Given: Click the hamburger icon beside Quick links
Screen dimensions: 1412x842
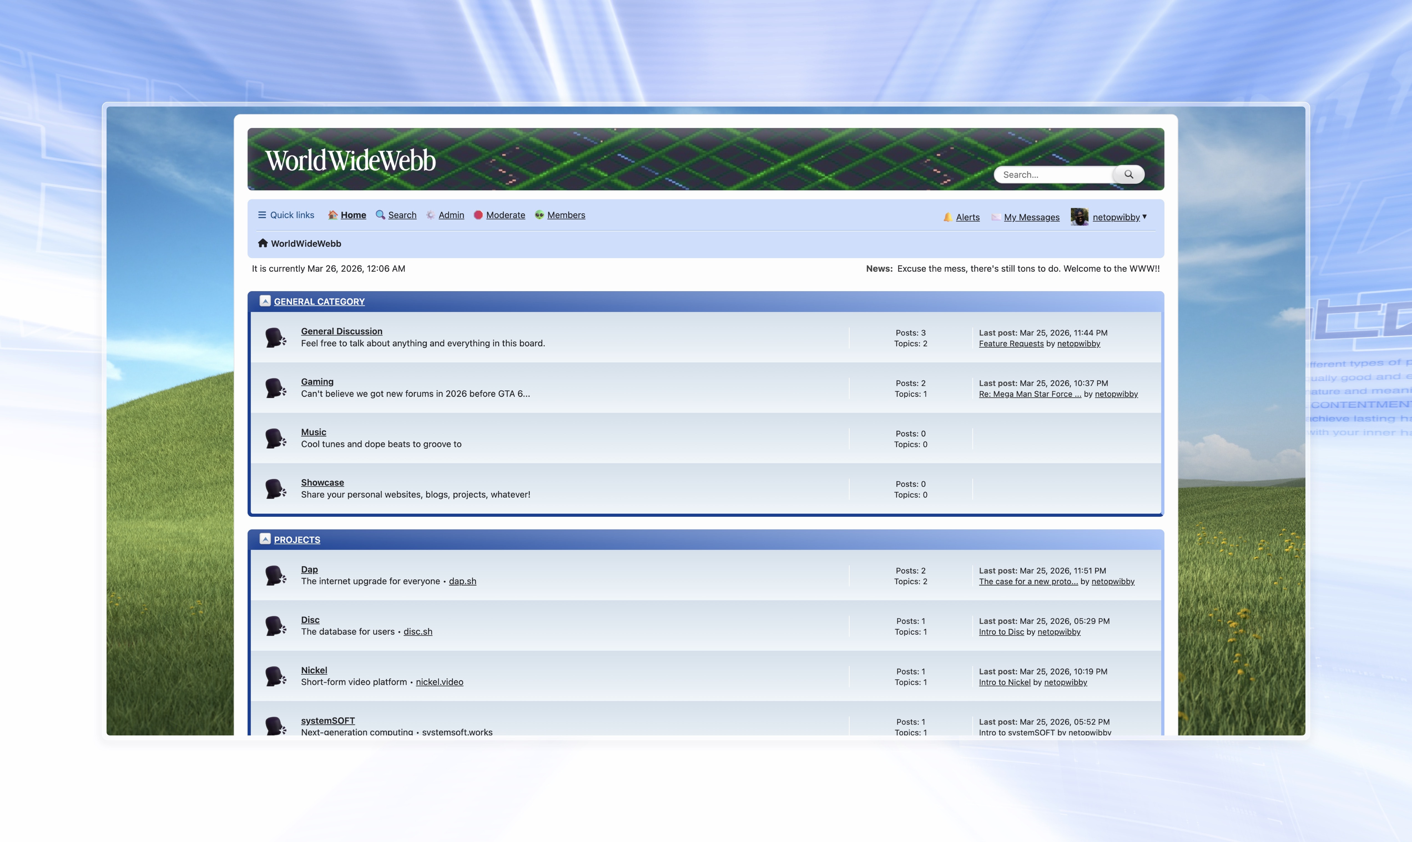Looking at the screenshot, I should click(262, 215).
